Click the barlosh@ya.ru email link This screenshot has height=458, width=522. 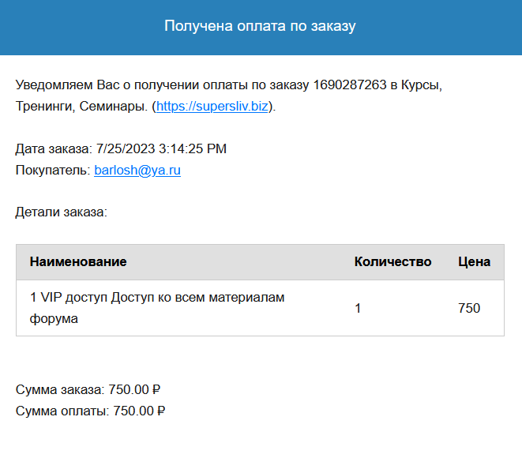pyautogui.click(x=137, y=170)
